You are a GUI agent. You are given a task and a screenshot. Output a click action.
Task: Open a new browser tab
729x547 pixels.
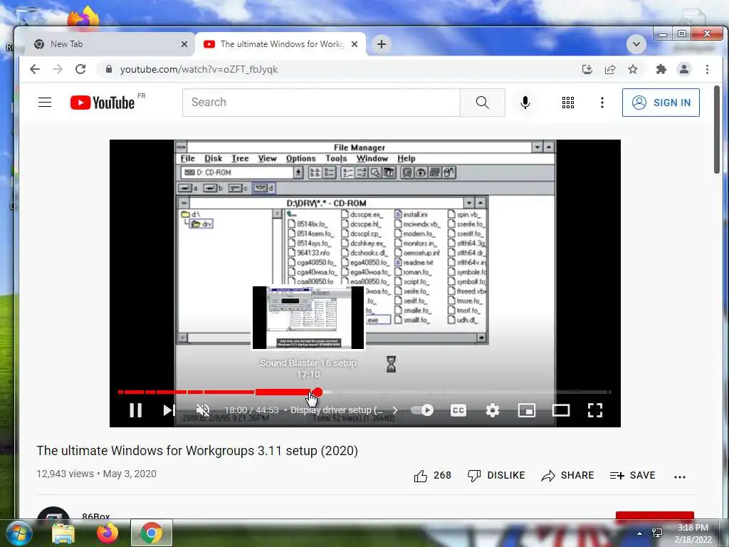382,44
